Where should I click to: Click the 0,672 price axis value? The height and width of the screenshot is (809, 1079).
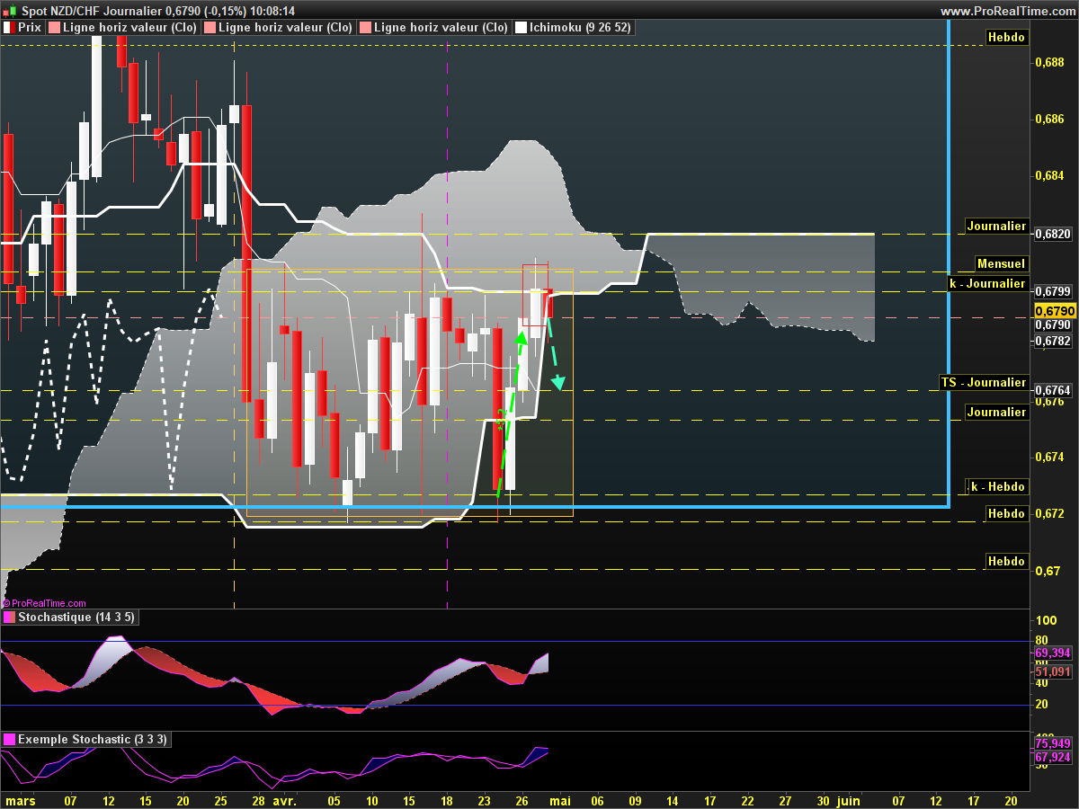click(1048, 515)
